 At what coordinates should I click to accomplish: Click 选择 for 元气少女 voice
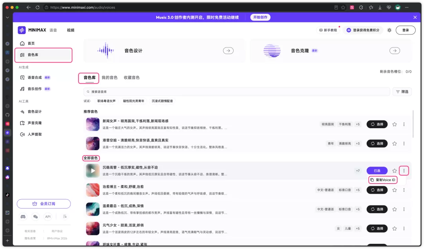377,229
